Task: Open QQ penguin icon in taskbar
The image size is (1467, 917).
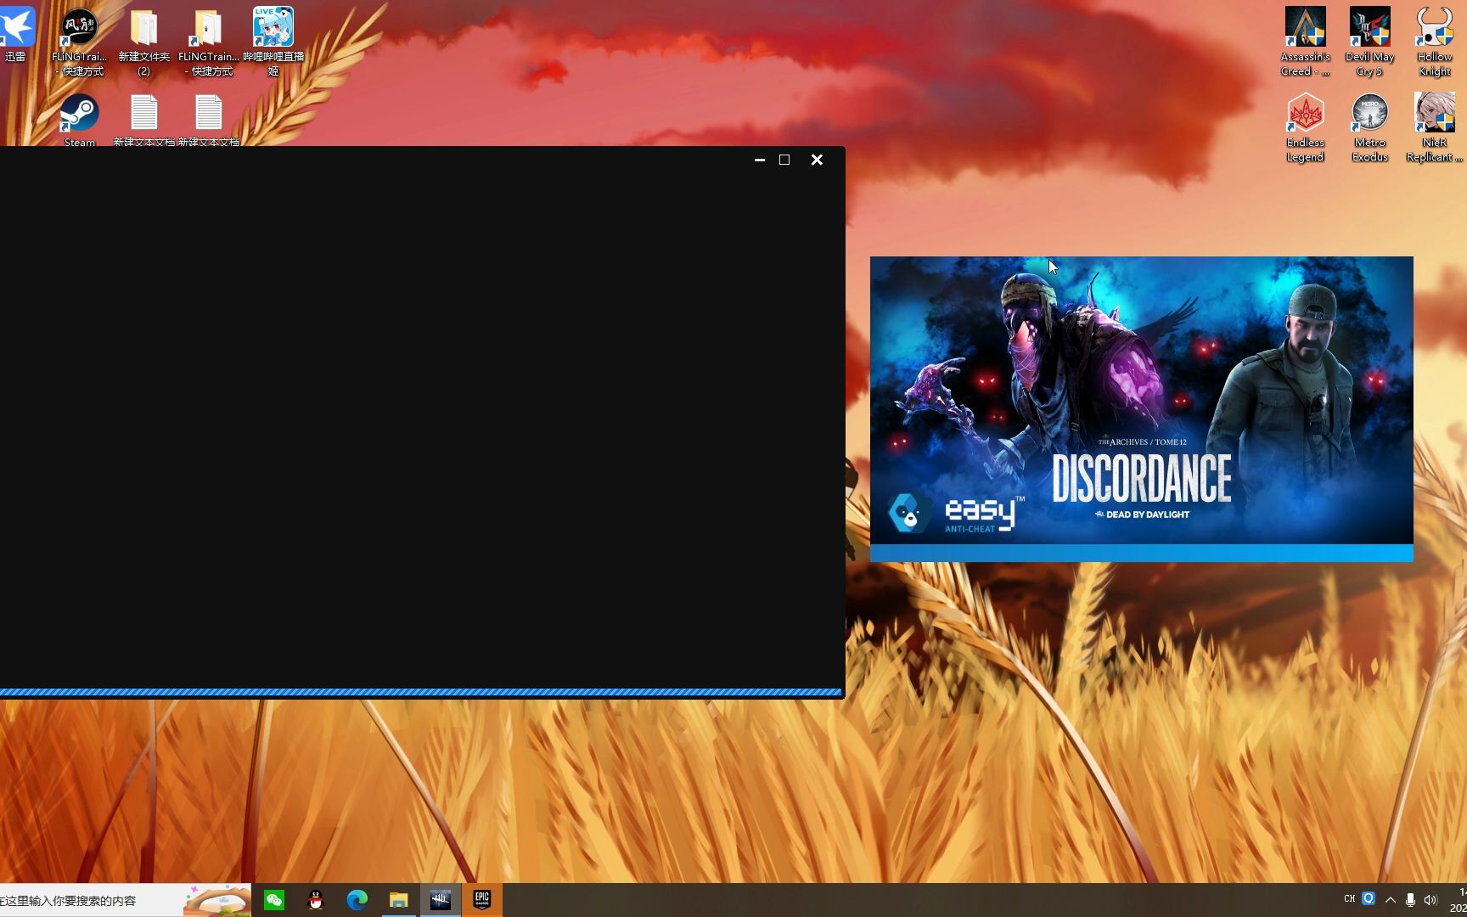Action: [316, 900]
